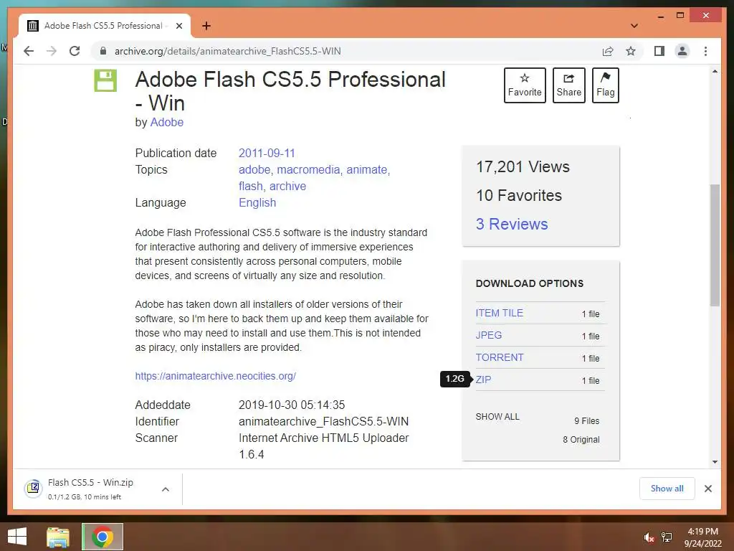Expand the download item options chevron
This screenshot has width=734, height=551.
pos(166,489)
